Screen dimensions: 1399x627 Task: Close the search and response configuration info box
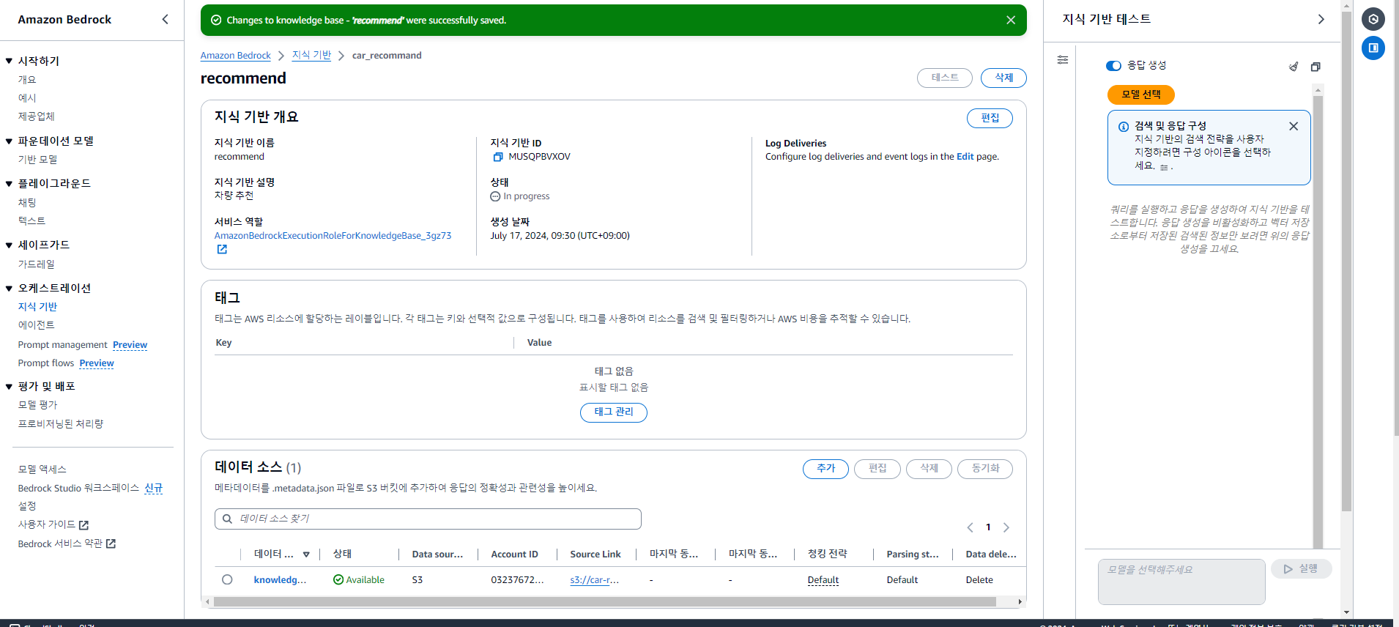1294,126
